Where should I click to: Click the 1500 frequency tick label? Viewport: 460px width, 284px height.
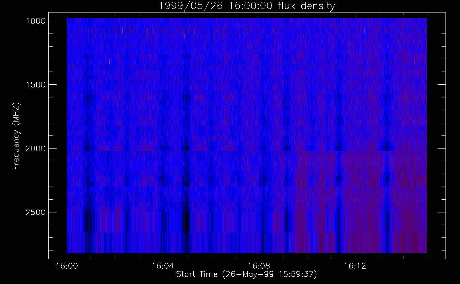click(x=36, y=85)
